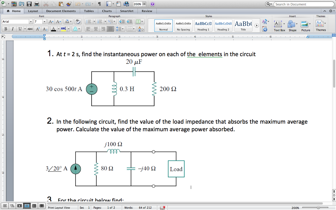Click the vertical scrollbar thumb

pyautogui.click(x=334, y=73)
